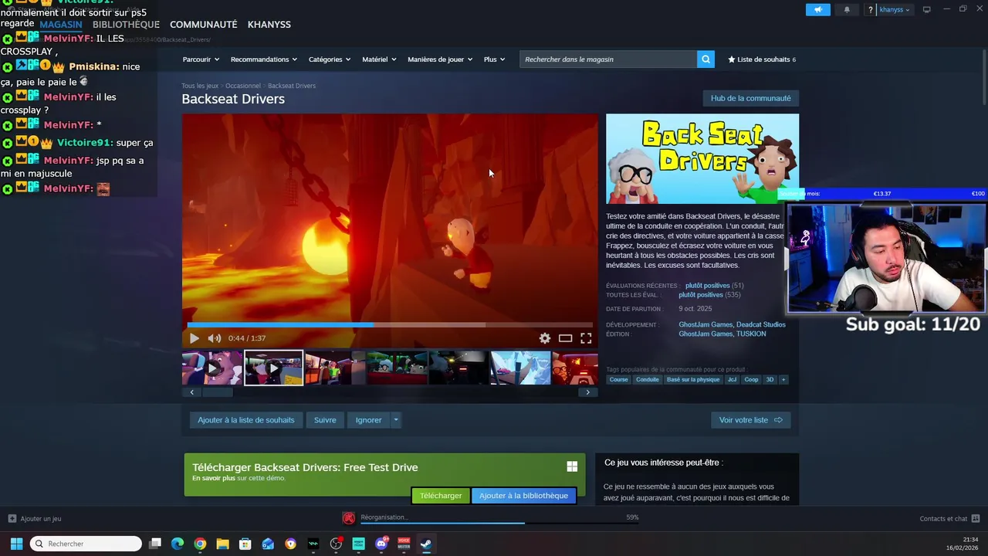Select the Course tag

(x=618, y=379)
